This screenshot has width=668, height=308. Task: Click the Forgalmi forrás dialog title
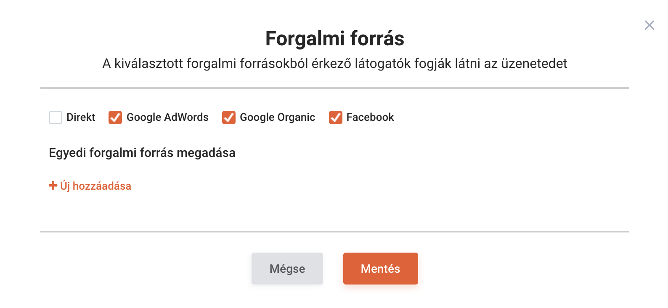[x=334, y=39]
